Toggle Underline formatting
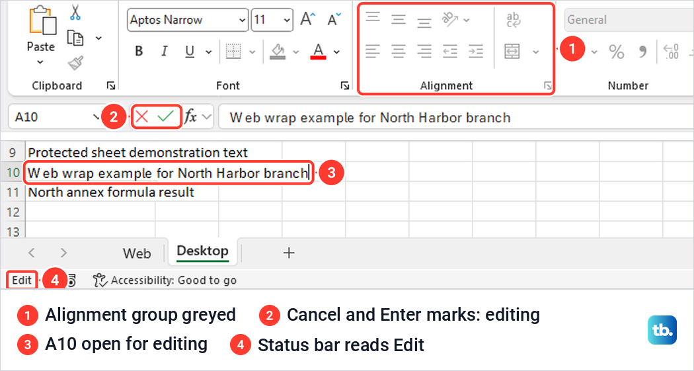 pyautogui.click(x=190, y=52)
